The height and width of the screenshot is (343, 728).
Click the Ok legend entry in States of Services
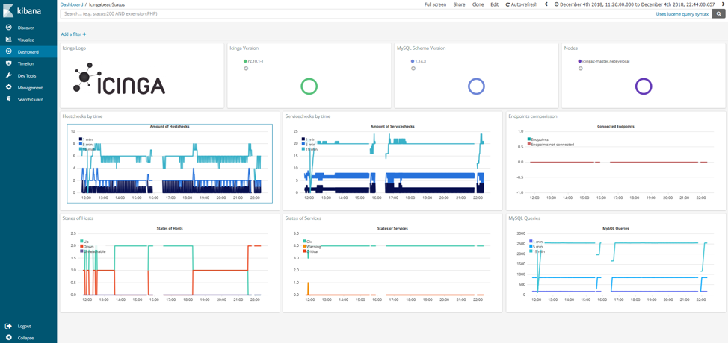tap(308, 241)
